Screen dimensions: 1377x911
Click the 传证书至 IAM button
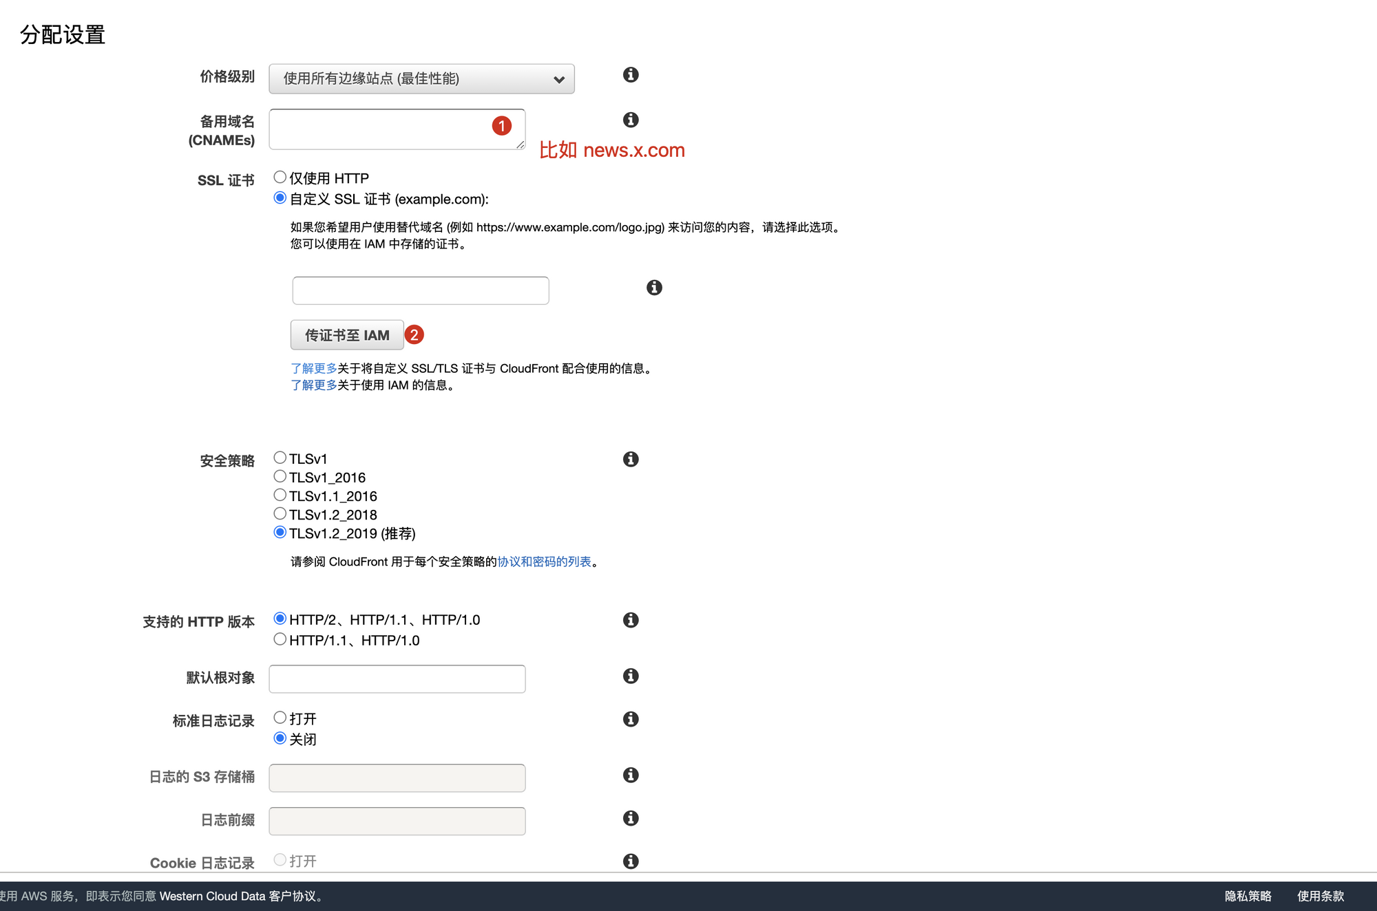pos(347,335)
